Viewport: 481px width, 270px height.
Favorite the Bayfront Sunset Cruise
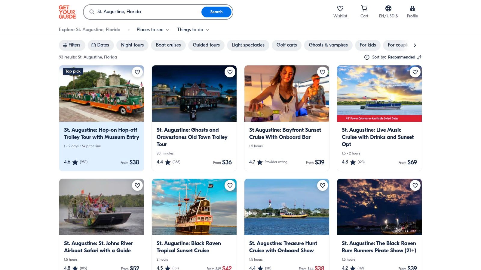[323, 72]
